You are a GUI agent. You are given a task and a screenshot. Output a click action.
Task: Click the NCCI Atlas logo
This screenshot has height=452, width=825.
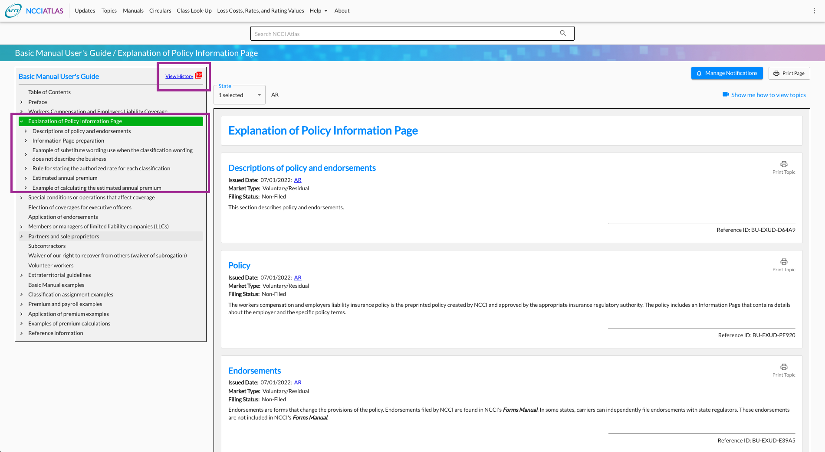point(34,10)
